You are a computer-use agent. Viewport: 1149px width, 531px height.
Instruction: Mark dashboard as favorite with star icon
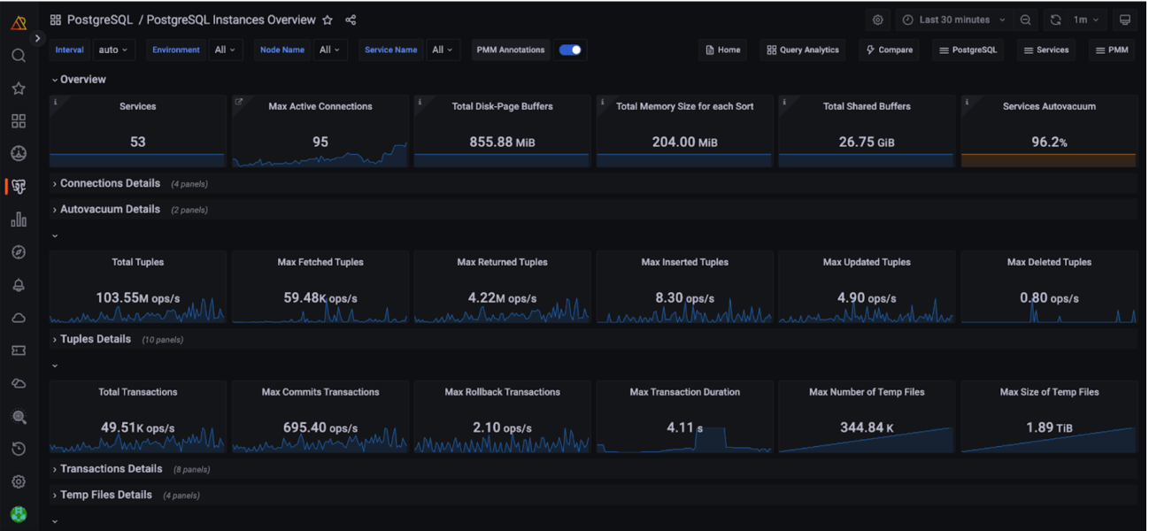[x=328, y=19]
